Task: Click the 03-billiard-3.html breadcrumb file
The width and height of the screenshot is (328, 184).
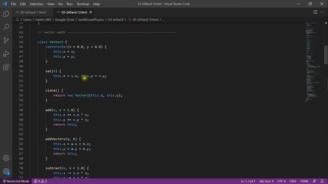Action: tap(145, 19)
